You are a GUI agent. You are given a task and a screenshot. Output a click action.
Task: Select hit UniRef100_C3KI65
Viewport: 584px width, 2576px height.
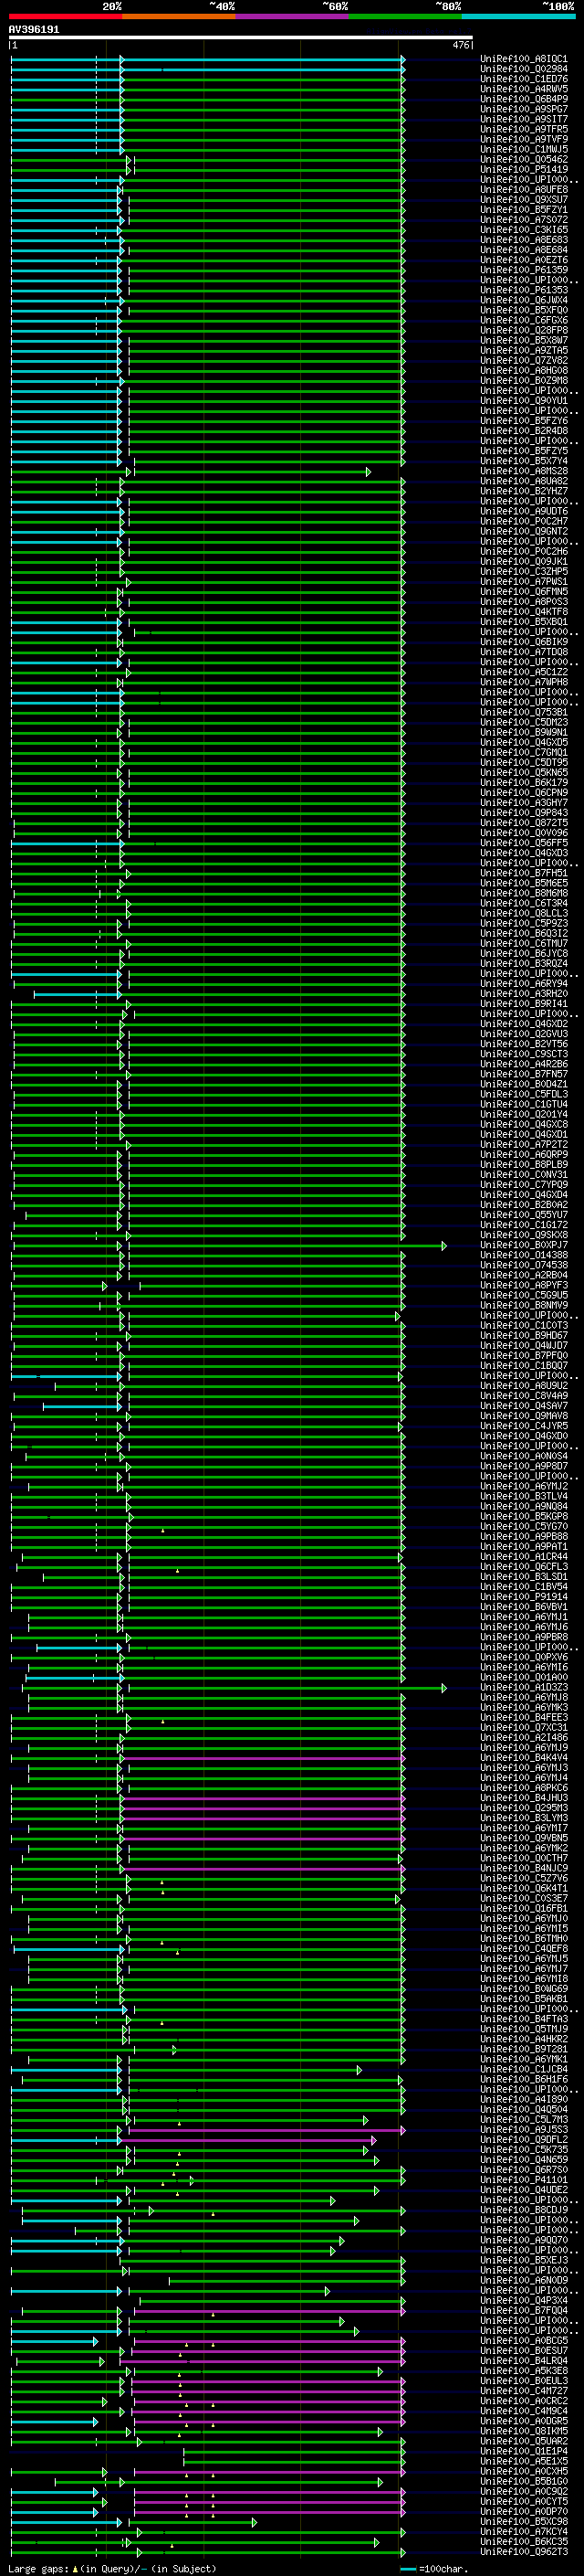(x=523, y=230)
